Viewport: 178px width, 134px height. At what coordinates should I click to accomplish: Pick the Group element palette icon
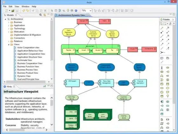coord(168,58)
